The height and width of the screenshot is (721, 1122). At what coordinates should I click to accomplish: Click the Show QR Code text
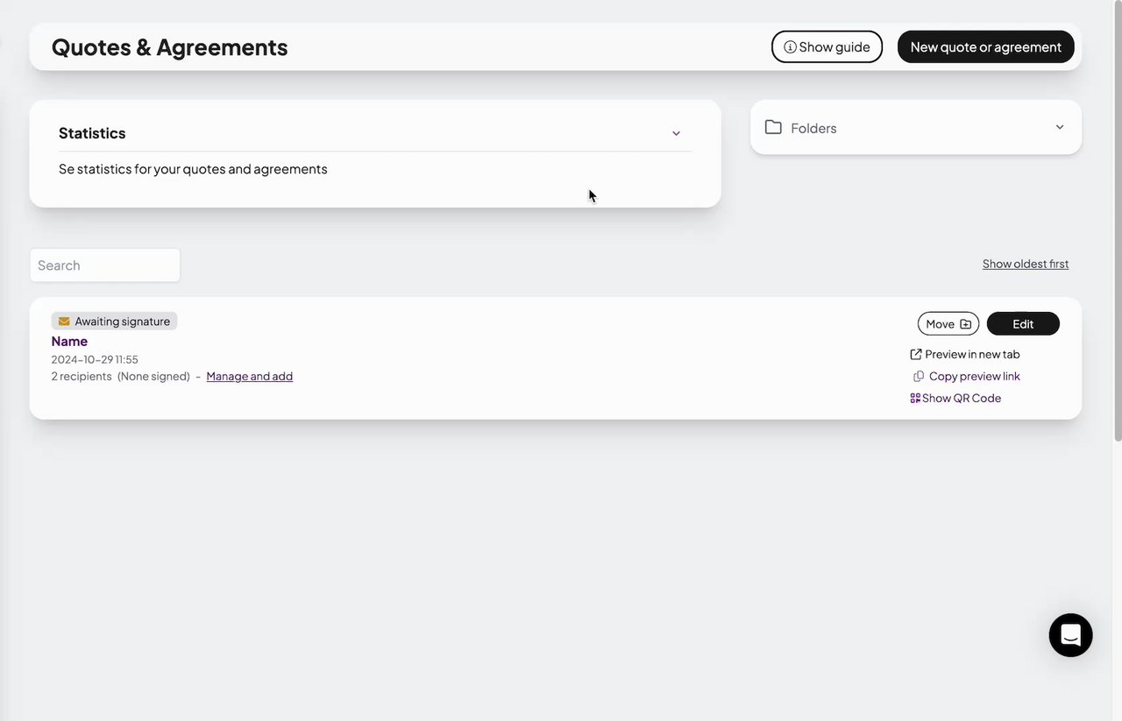click(961, 398)
